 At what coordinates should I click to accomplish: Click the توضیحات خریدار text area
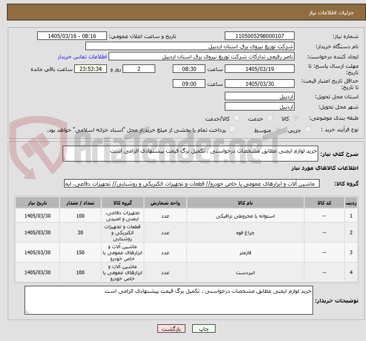tap(169, 300)
